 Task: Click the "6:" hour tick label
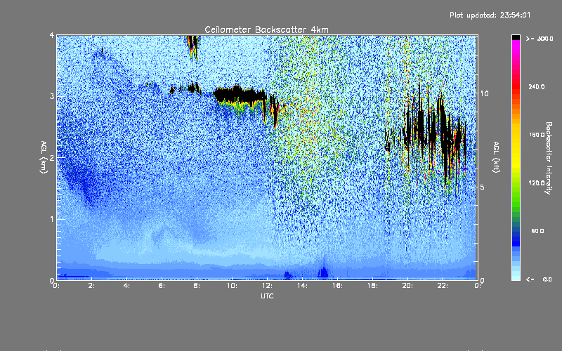pos(162,286)
